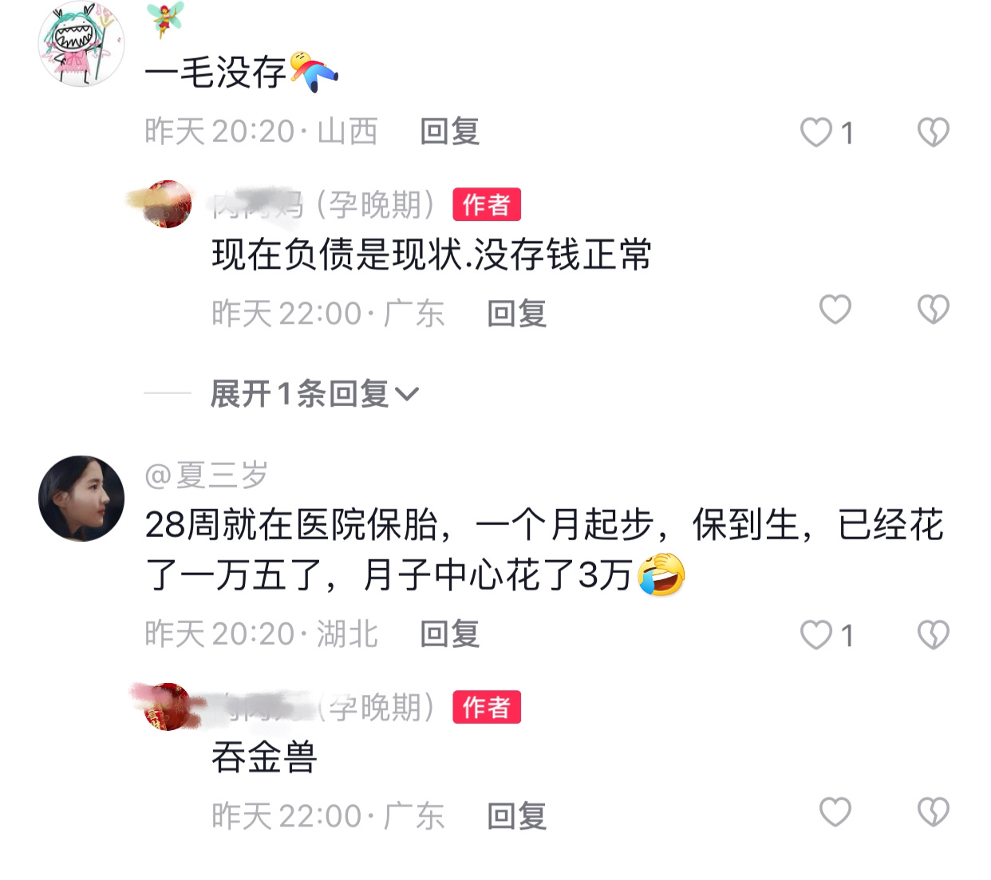991x880 pixels.
Task: Open the @夏三岁 username link
Action: coord(206,476)
